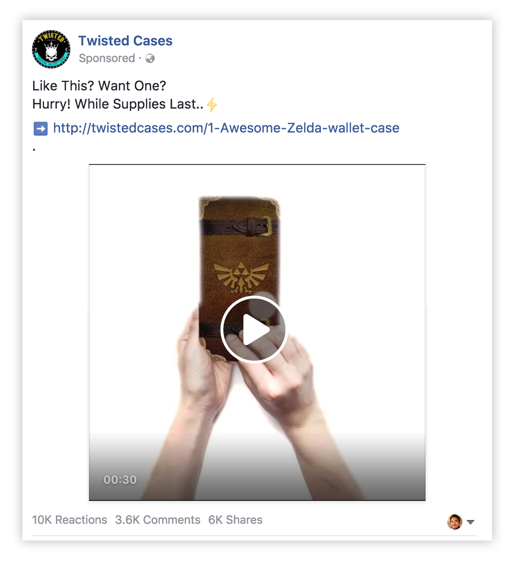Play the video with the circular play button
This screenshot has width=515, height=564.
[253, 329]
